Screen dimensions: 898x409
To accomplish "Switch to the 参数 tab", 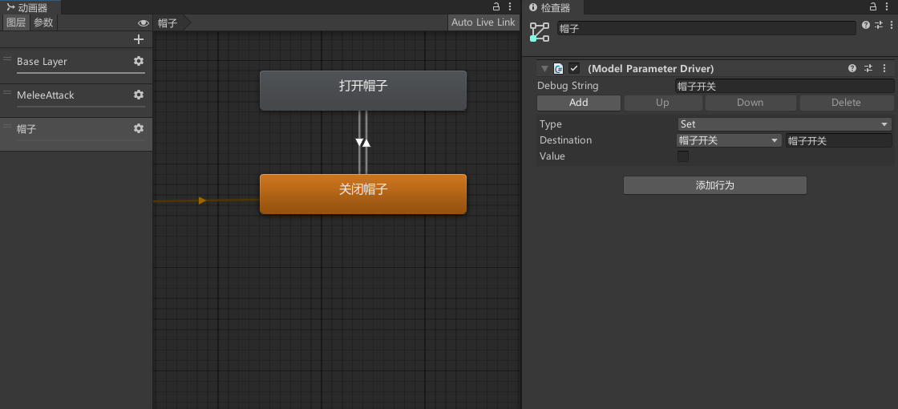I will coord(43,22).
